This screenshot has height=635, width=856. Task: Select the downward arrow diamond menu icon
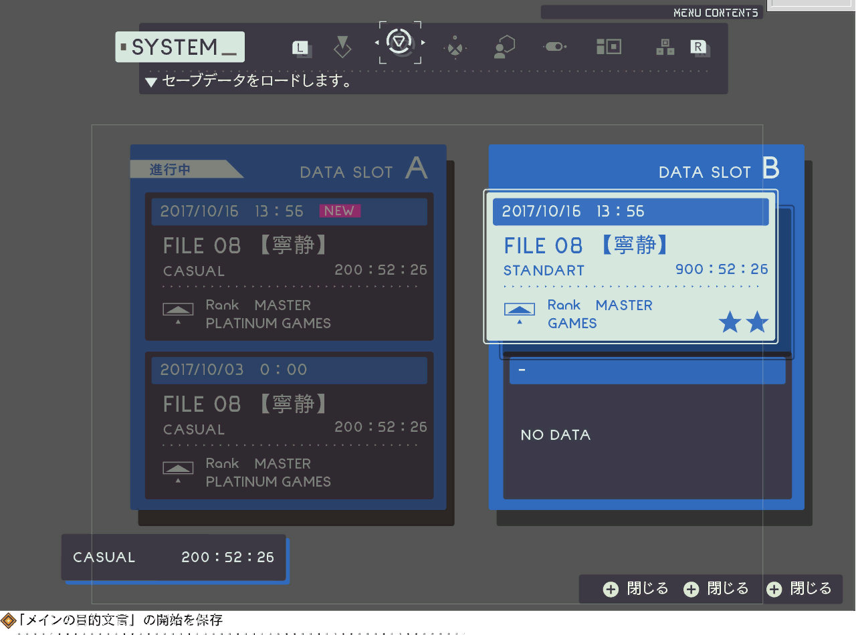pyautogui.click(x=342, y=47)
